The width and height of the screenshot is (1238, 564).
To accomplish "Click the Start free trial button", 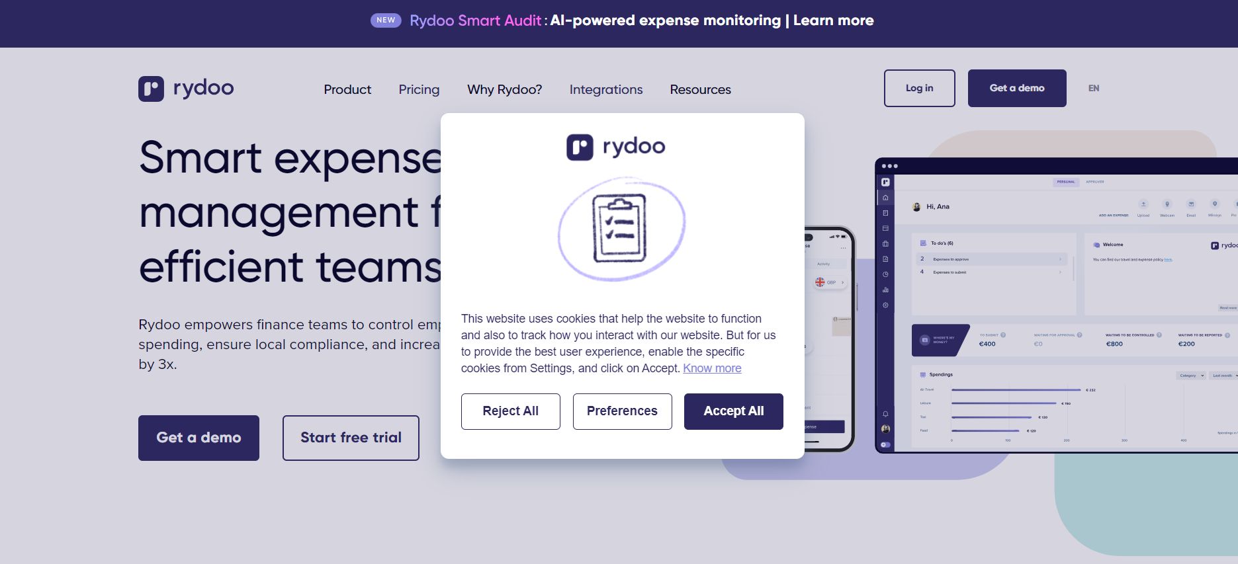I will (351, 438).
